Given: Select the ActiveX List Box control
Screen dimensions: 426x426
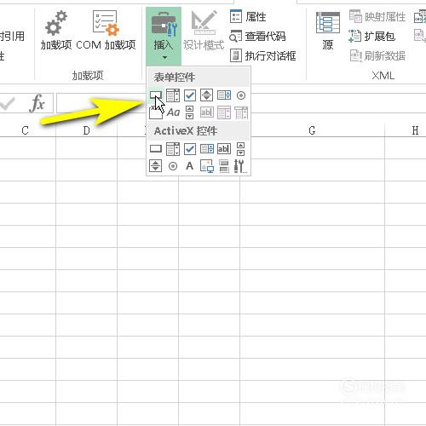Looking at the screenshot, I should (207, 149).
